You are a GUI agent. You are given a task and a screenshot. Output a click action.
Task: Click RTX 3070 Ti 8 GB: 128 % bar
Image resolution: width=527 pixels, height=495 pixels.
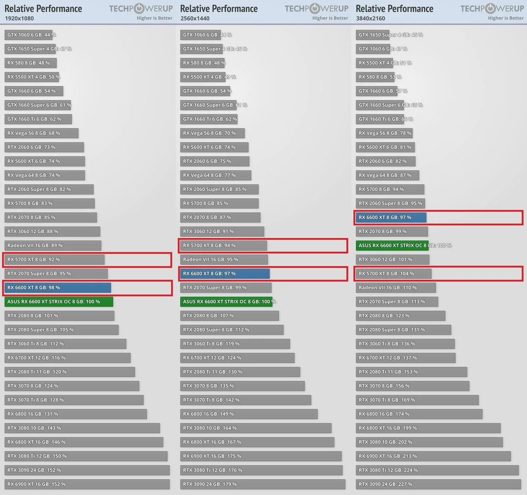(74, 400)
